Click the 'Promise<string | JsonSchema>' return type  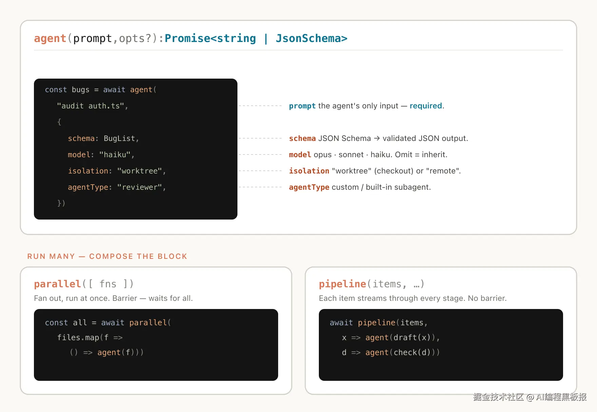(256, 38)
